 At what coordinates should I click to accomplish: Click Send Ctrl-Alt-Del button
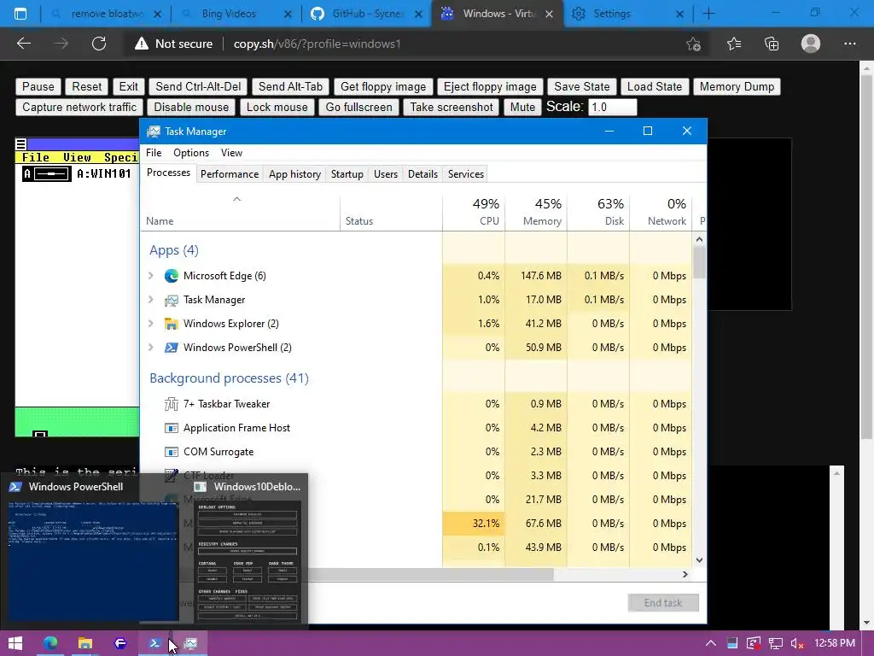[198, 86]
